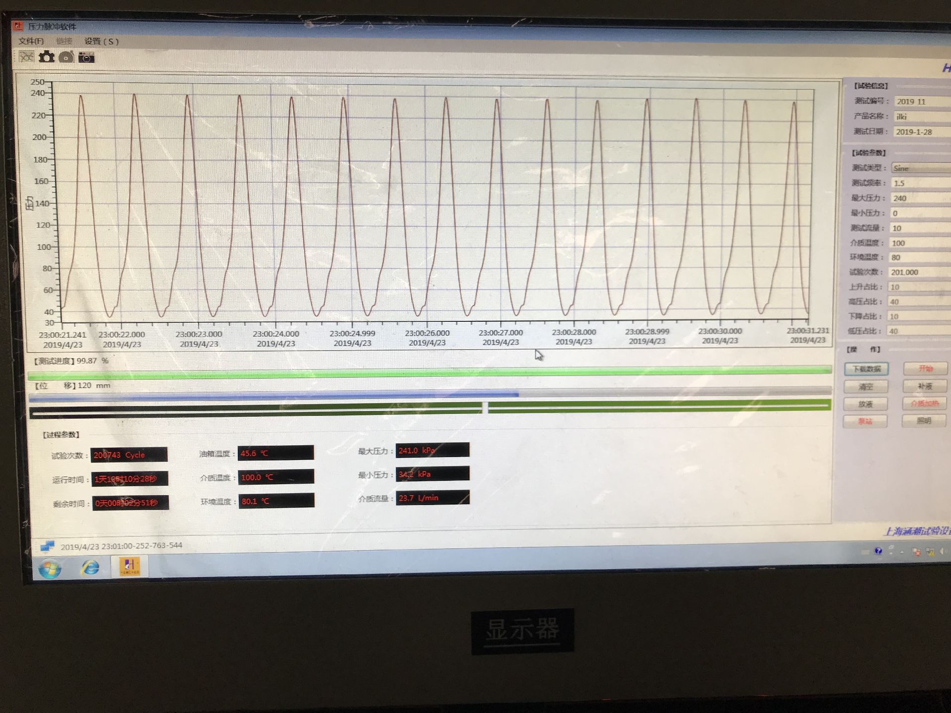Click the 高压占比 field

(919, 302)
